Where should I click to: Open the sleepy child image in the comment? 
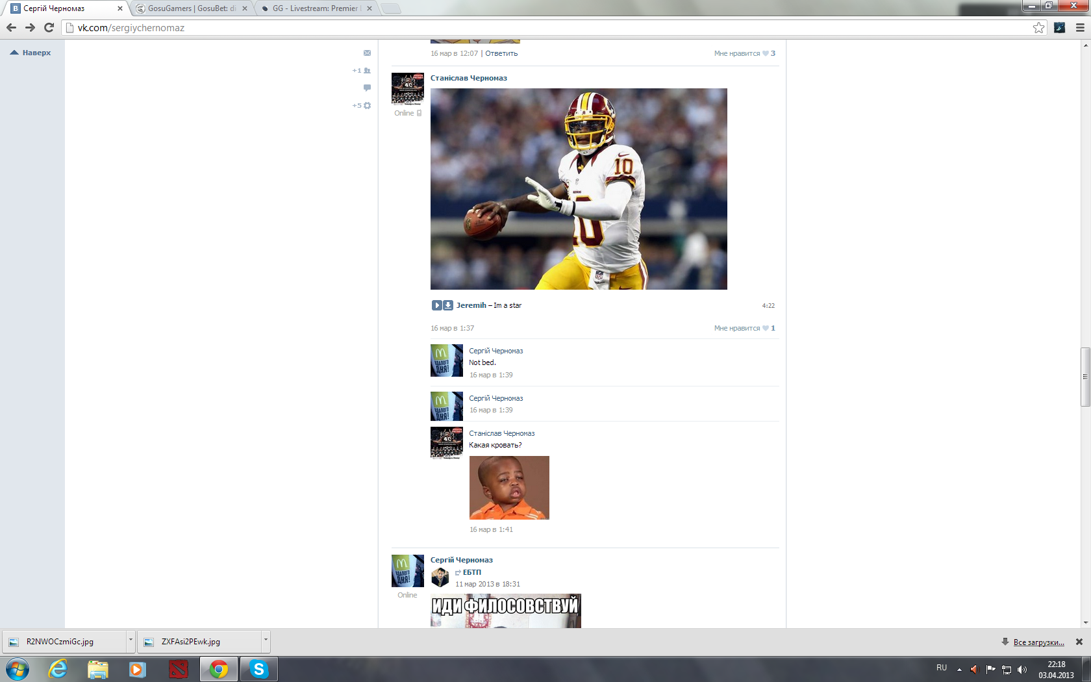tap(509, 488)
